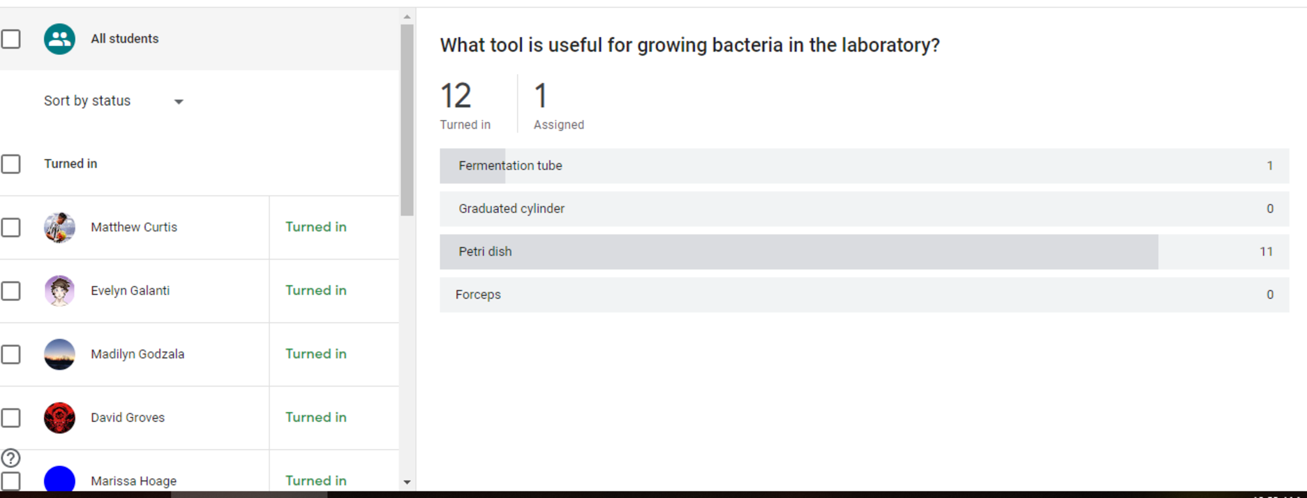Click Evelyn Galanti's profile avatar

[59, 291]
